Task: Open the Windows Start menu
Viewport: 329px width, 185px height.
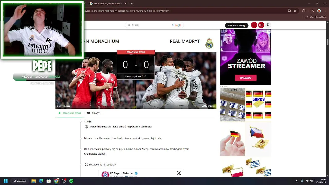Action: (x=5, y=181)
